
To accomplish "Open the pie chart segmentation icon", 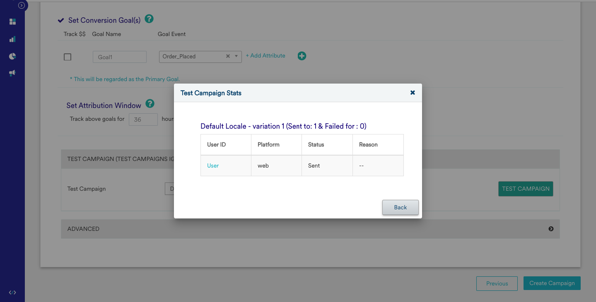I will point(12,56).
